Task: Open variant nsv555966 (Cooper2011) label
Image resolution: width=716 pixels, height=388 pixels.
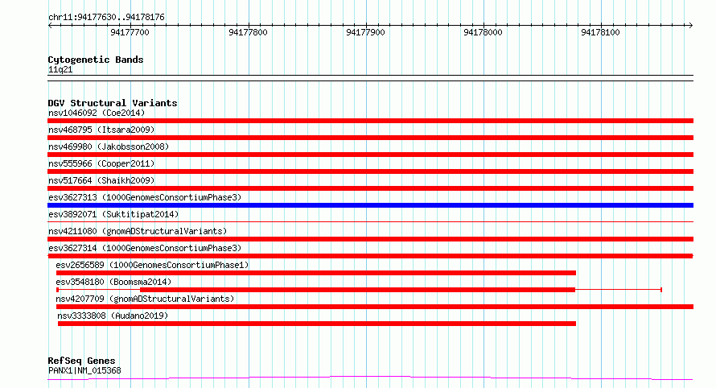Action: pyautogui.click(x=101, y=163)
